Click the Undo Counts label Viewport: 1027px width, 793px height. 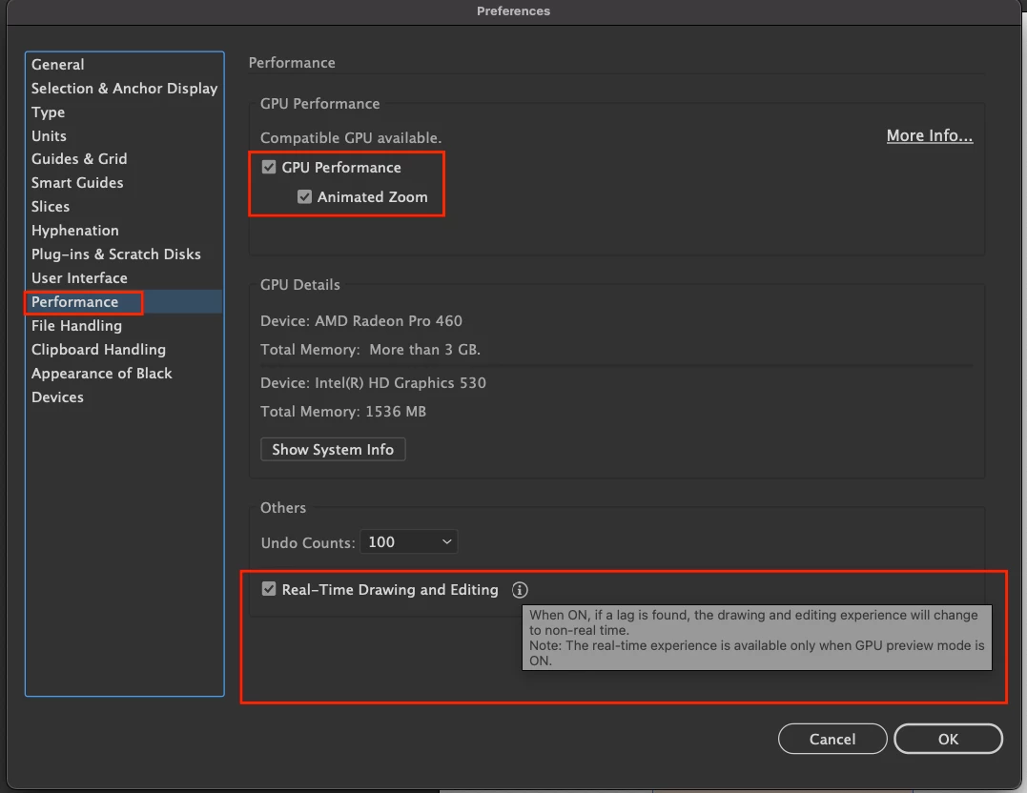(x=308, y=543)
